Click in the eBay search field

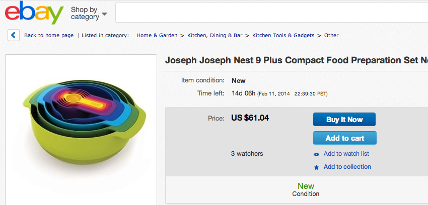tap(271, 13)
